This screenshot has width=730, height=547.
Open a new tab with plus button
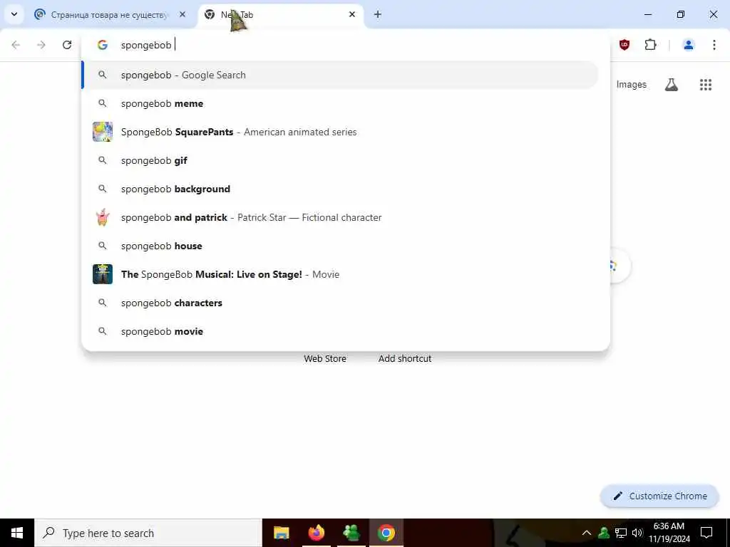tap(378, 14)
